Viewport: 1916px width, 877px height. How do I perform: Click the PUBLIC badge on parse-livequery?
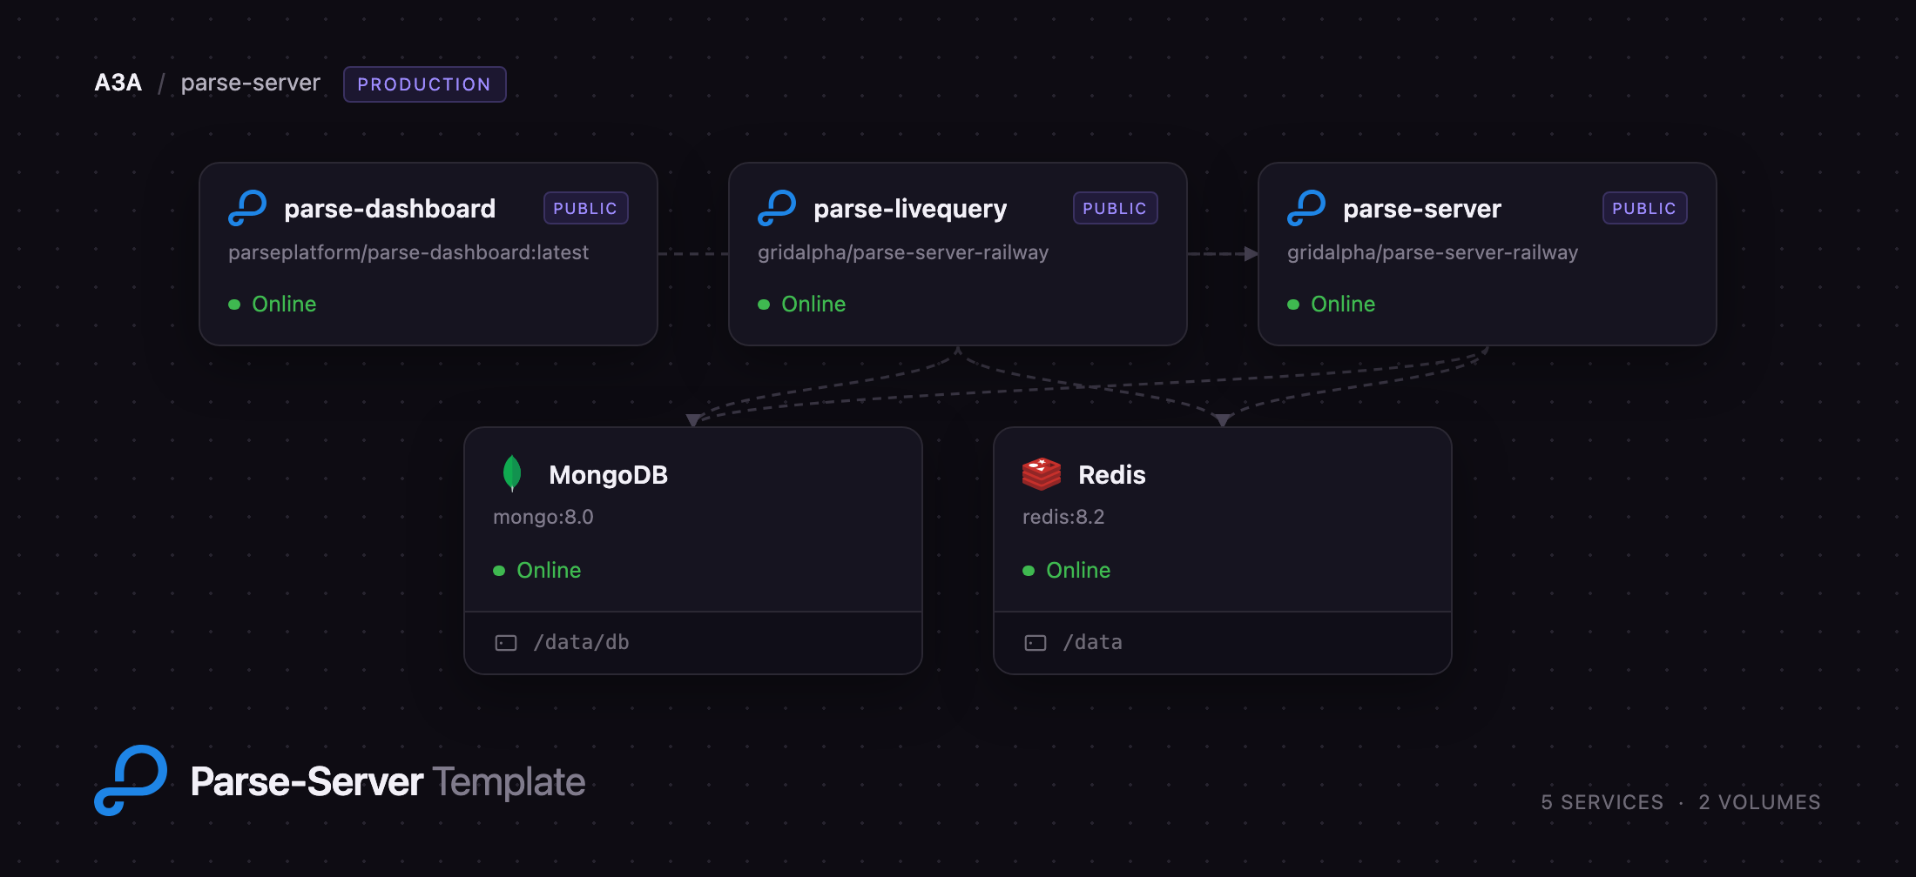(x=1115, y=208)
